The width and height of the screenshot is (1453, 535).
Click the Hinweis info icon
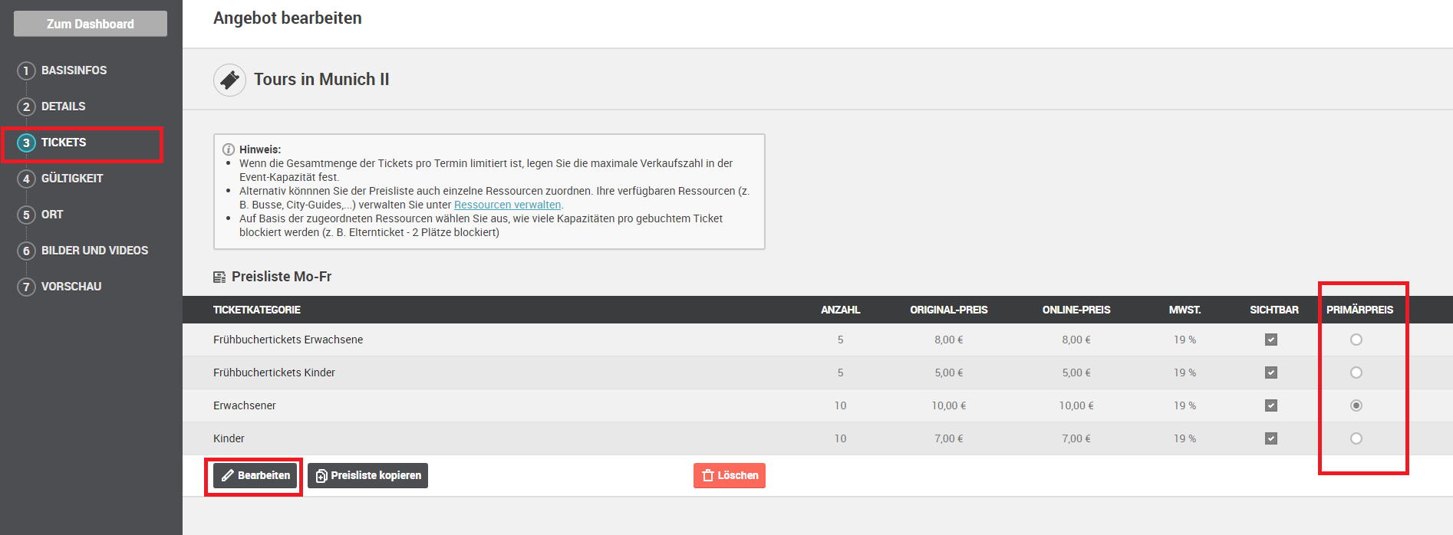228,149
